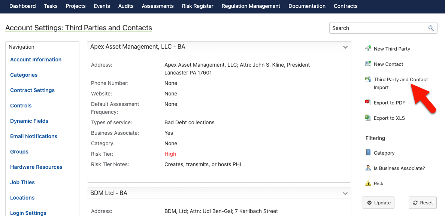
Task: Open the Contracts menu item
Action: pyautogui.click(x=345, y=6)
